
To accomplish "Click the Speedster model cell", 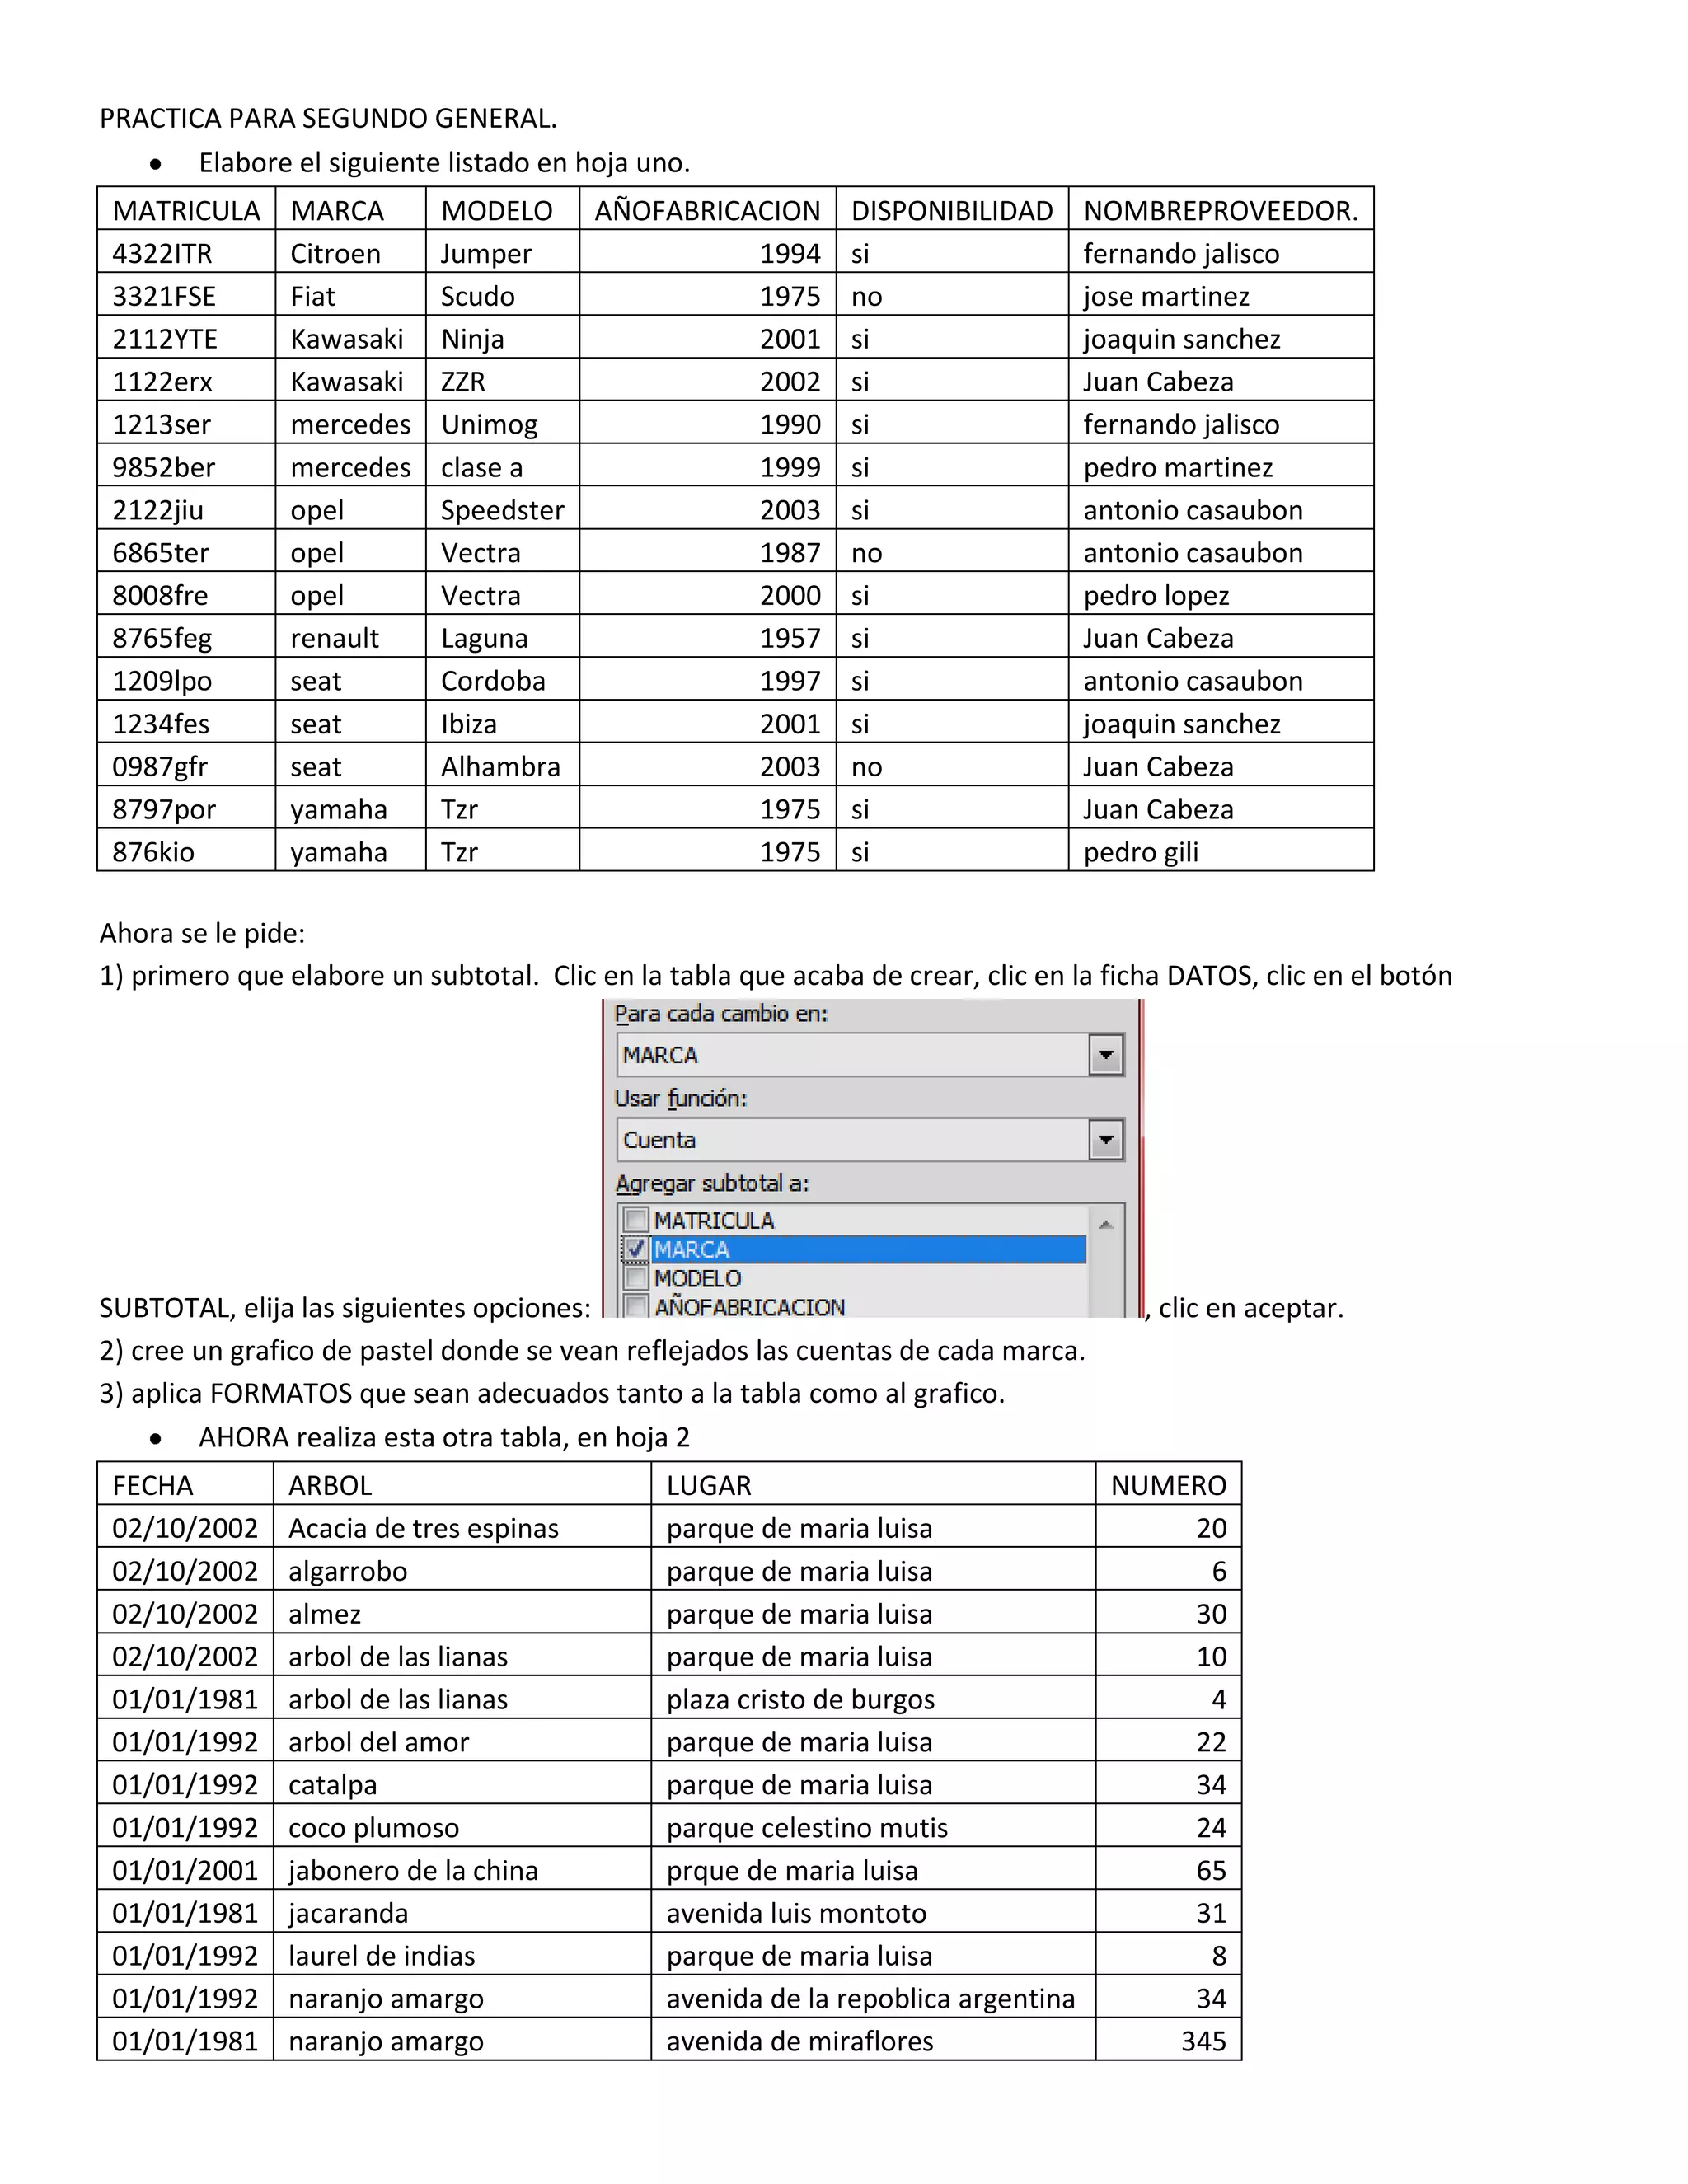I will tap(502, 510).
